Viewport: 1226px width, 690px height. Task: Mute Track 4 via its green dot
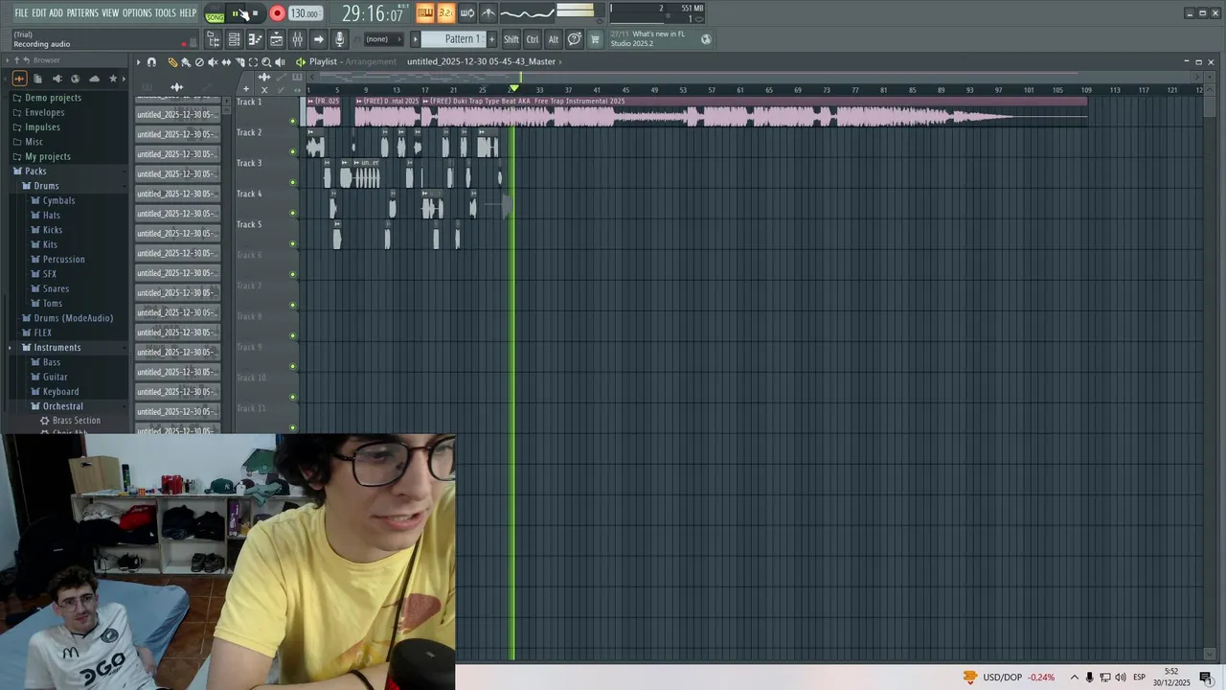[293, 213]
